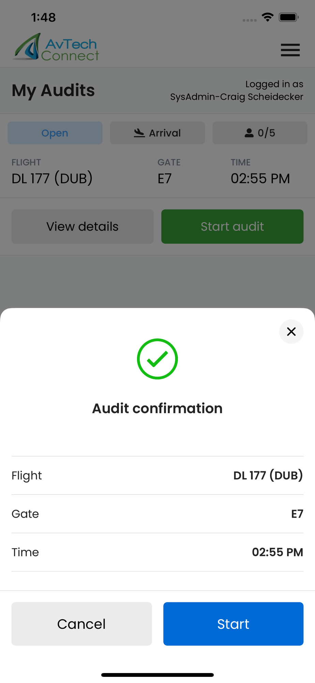
Task: Tap the Time 02:55 PM row
Action: (157, 552)
